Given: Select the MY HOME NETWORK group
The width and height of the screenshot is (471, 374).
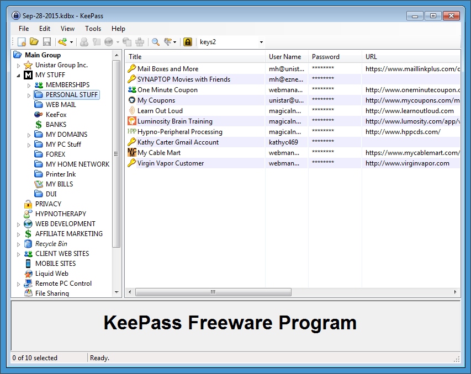Looking at the screenshot, I should (x=77, y=164).
